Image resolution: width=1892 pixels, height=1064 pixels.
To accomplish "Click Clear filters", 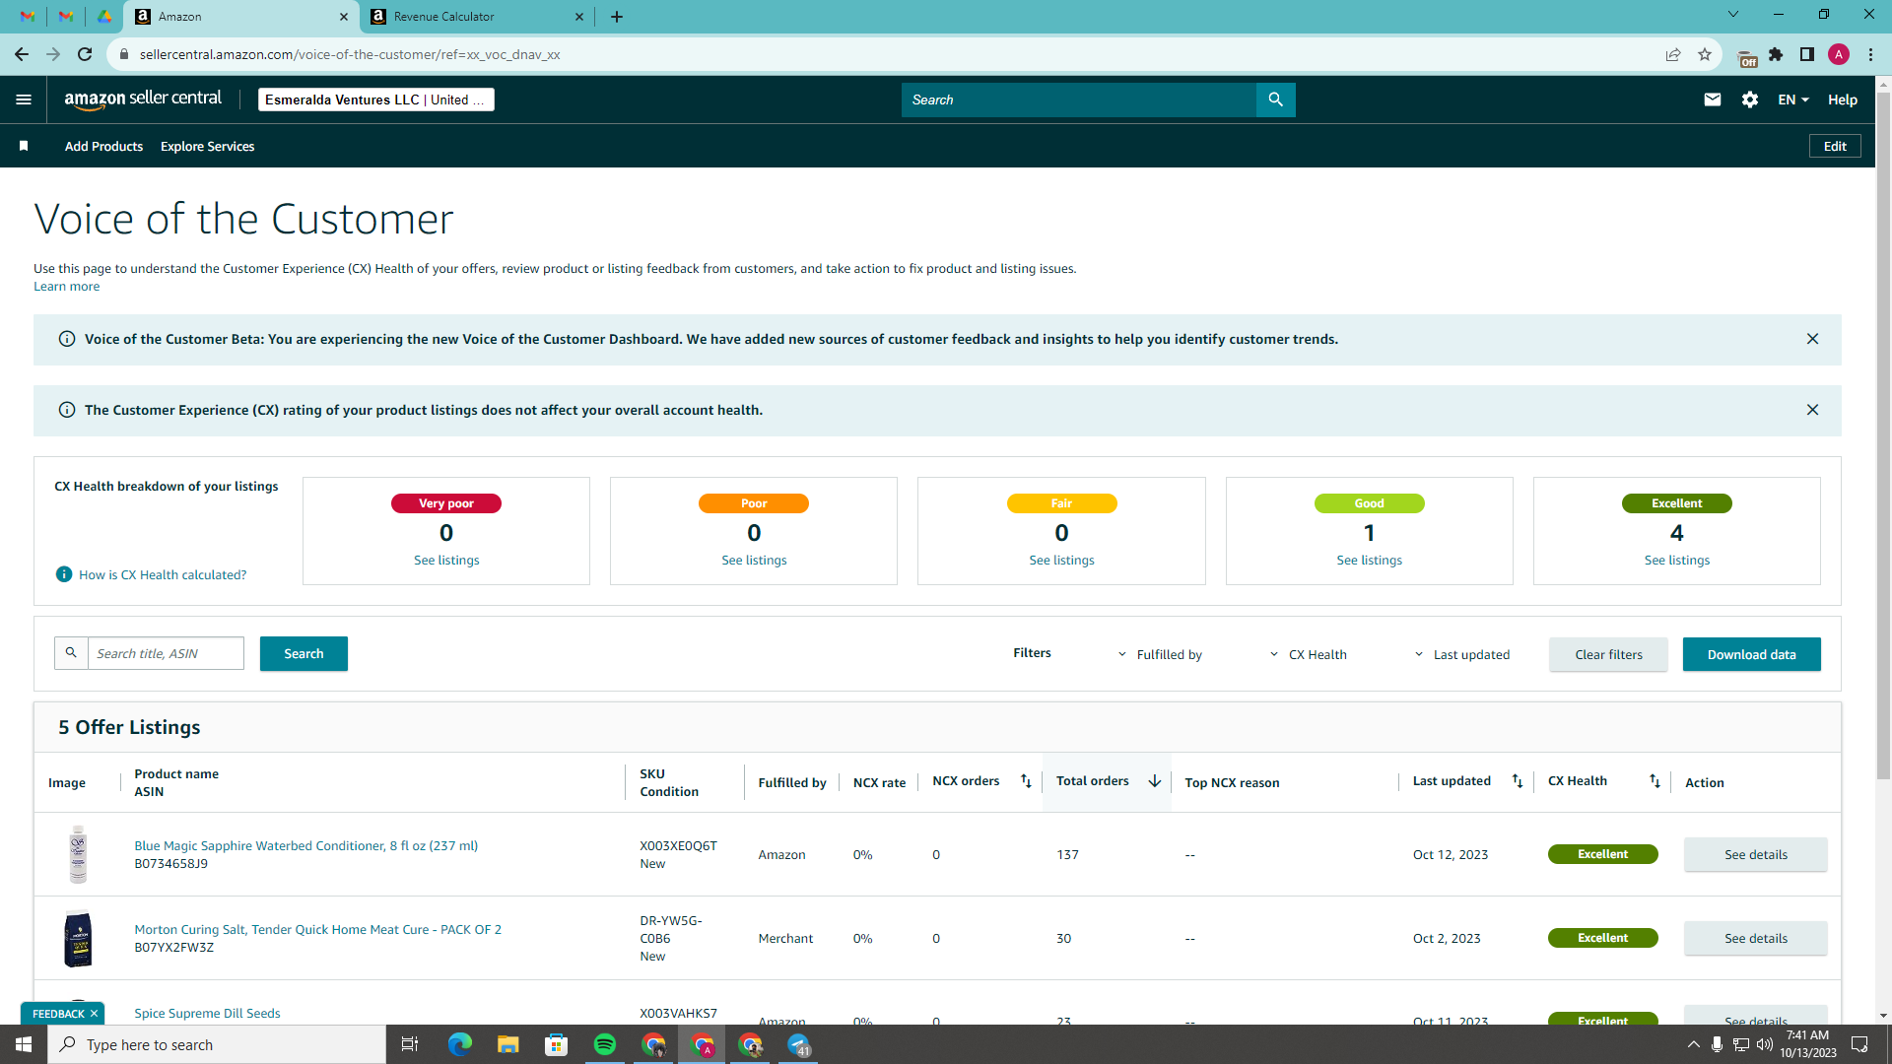I will click(x=1608, y=654).
